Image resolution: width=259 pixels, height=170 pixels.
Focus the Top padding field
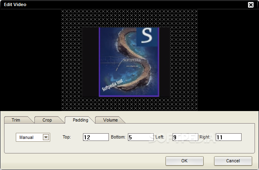[96, 137]
